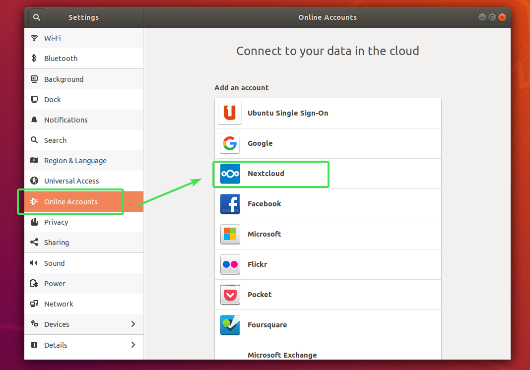Click the Microsoft four-square logo
Screen dimensions: 530x370
coord(230,234)
